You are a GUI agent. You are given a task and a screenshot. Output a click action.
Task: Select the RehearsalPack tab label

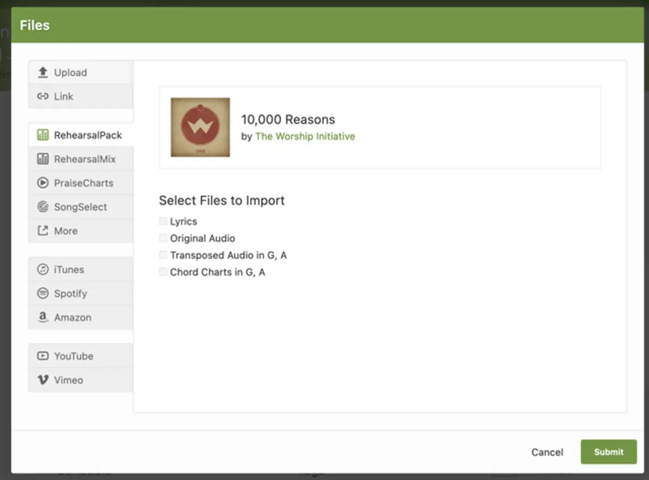pyautogui.click(x=88, y=135)
